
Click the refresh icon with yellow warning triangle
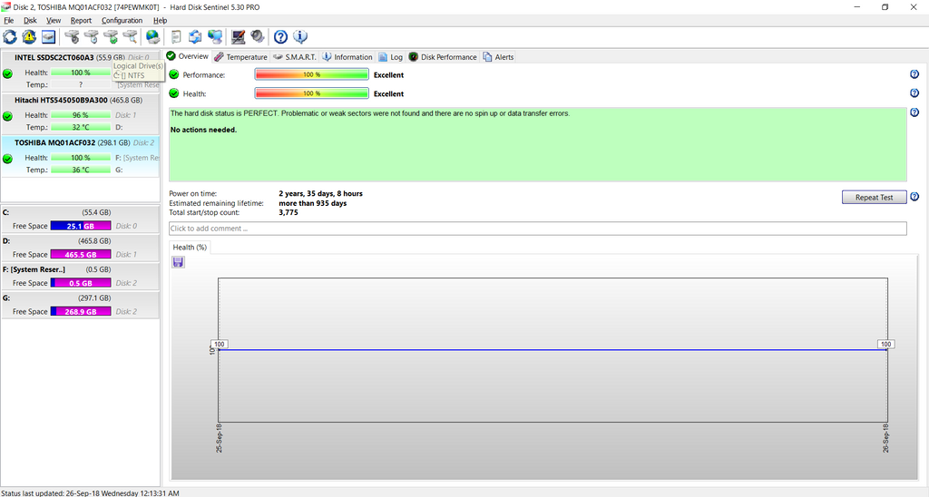(29, 36)
